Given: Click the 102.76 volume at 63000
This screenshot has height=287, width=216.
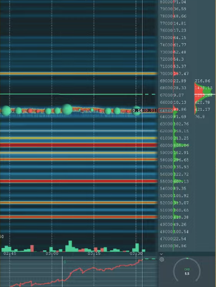Looking at the screenshot, I should coord(181,124).
